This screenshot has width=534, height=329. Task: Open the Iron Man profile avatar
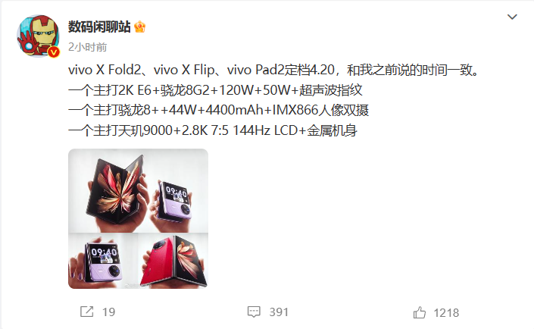pos(37,36)
